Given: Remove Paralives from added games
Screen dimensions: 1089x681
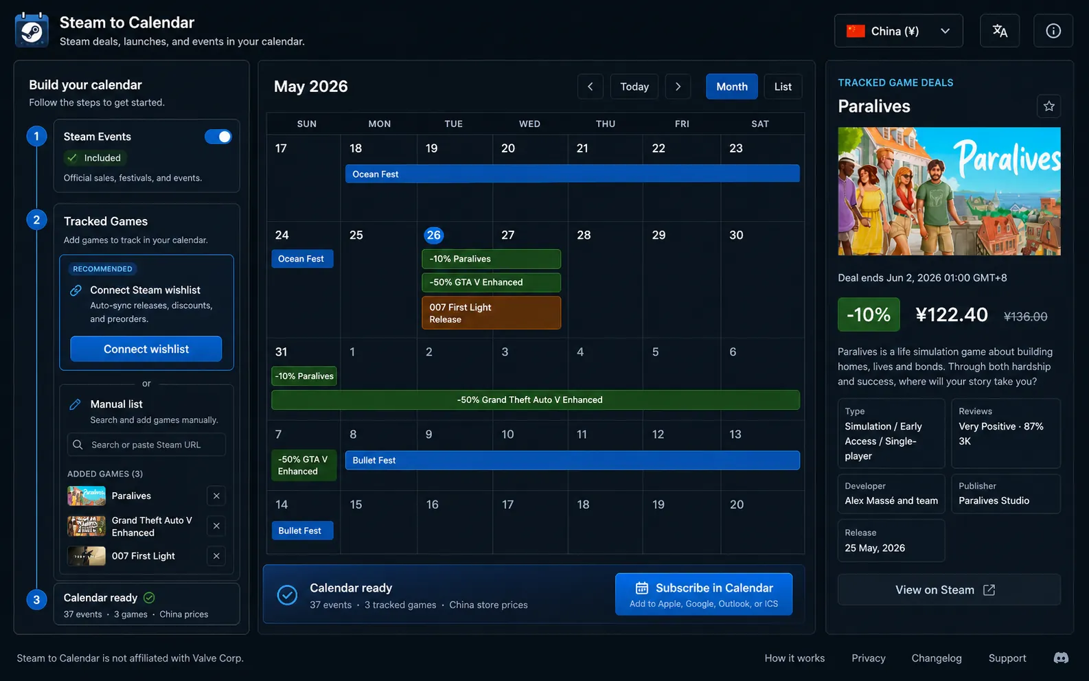Looking at the screenshot, I should (x=216, y=496).
